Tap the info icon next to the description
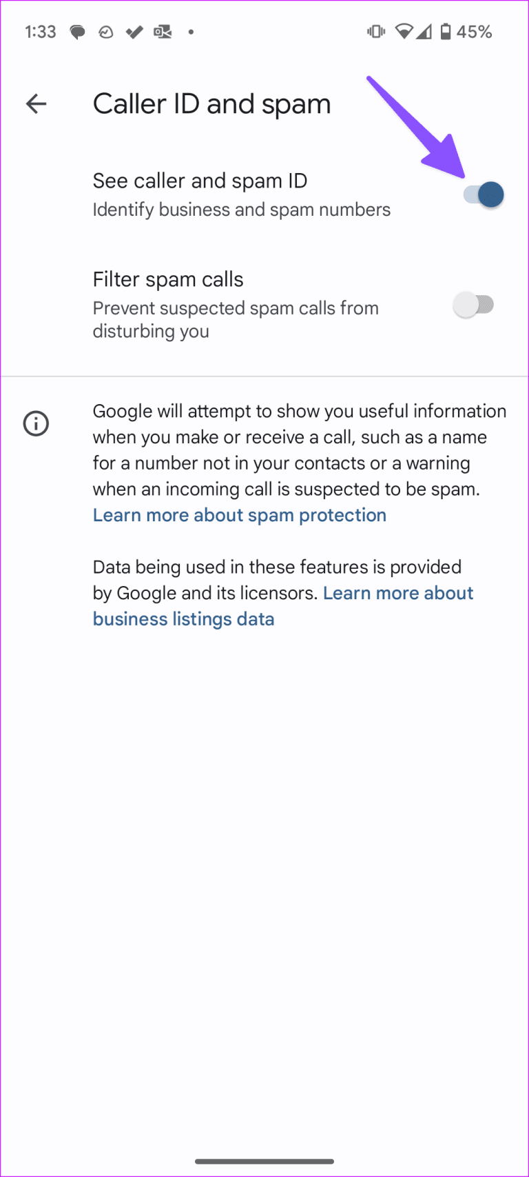Viewport: 529px width, 1177px height. click(x=36, y=423)
